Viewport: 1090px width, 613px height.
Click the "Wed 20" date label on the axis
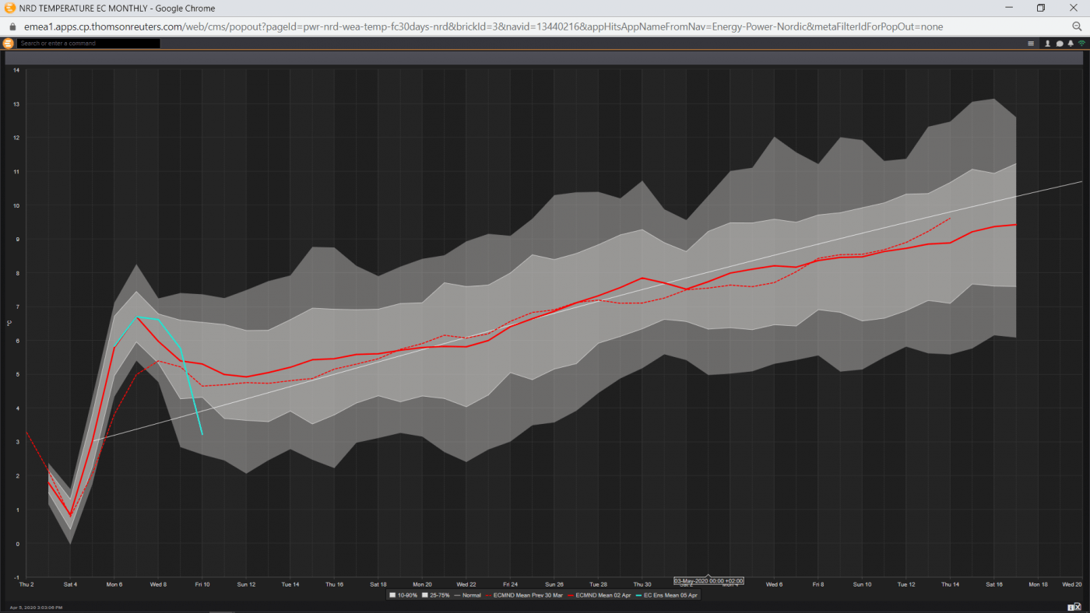(x=1072, y=584)
